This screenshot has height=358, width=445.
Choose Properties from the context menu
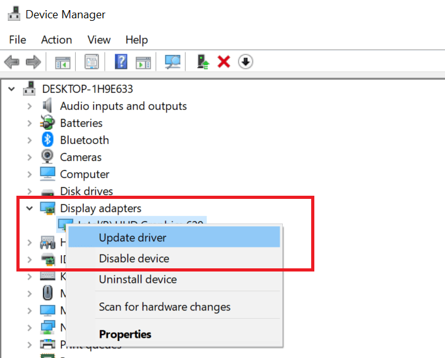point(174,334)
